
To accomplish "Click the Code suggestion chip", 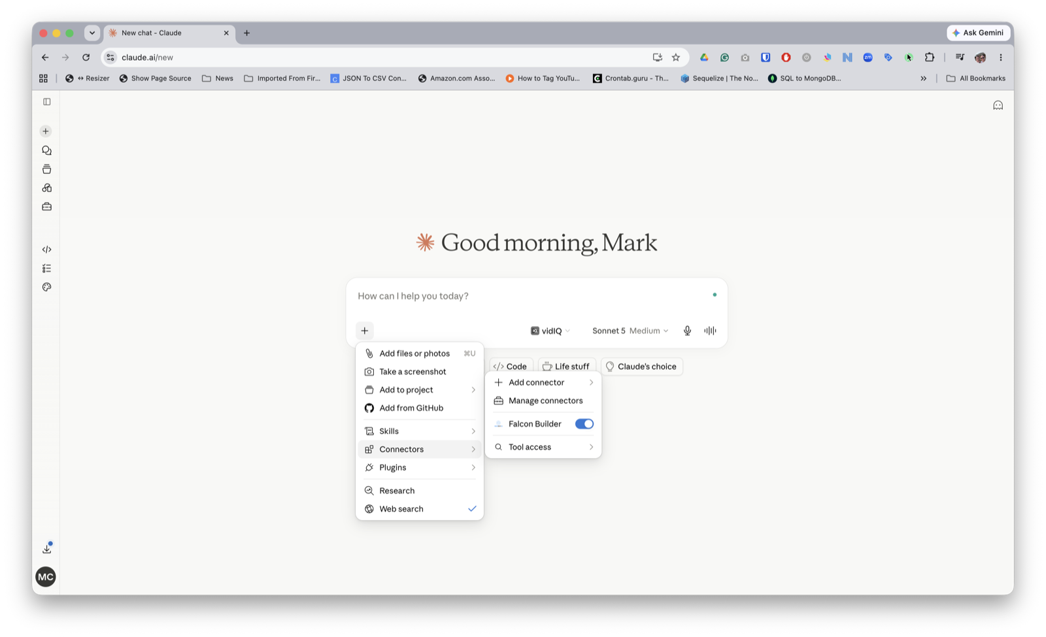I will [x=510, y=367].
